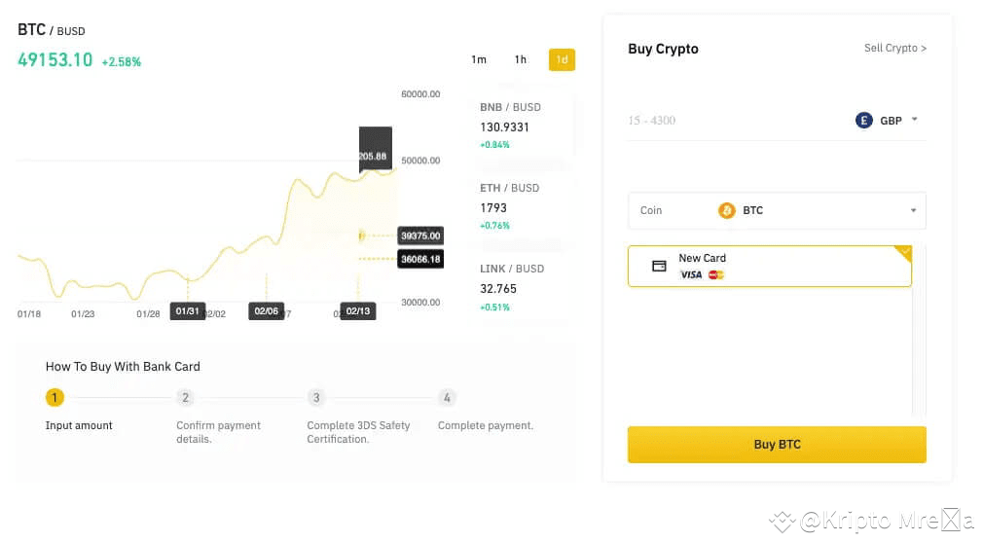Select the 1d chart interval

[x=562, y=60]
